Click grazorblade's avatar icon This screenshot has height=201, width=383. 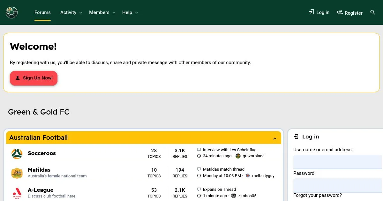(238, 156)
